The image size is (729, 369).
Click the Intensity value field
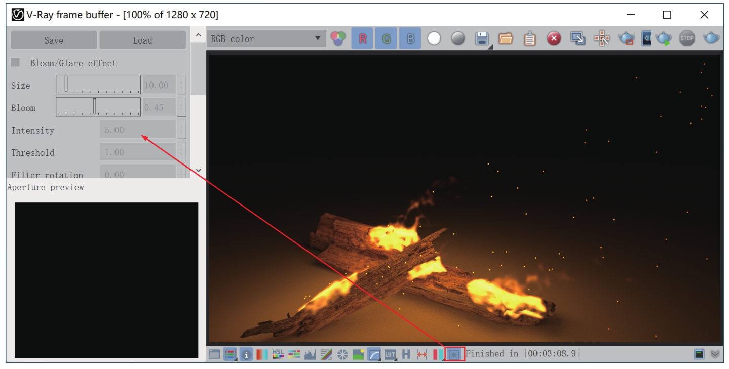pyautogui.click(x=138, y=130)
